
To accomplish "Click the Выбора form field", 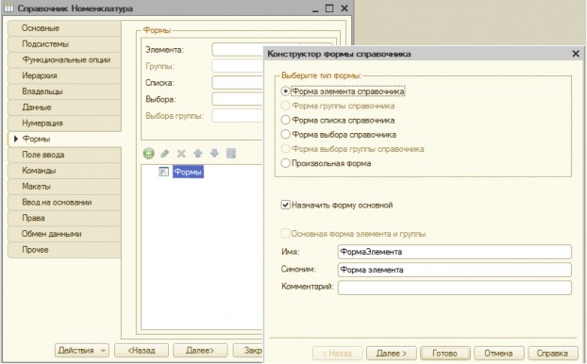I will (237, 99).
